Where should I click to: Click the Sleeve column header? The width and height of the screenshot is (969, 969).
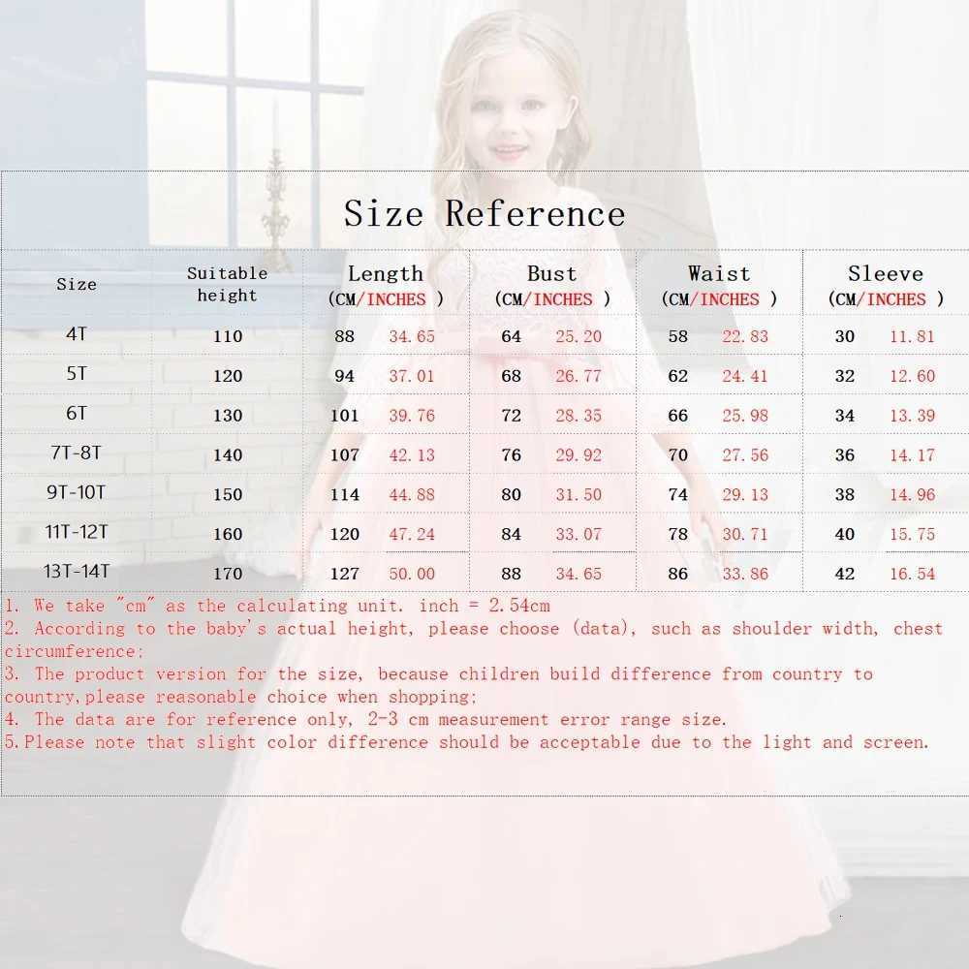(885, 284)
